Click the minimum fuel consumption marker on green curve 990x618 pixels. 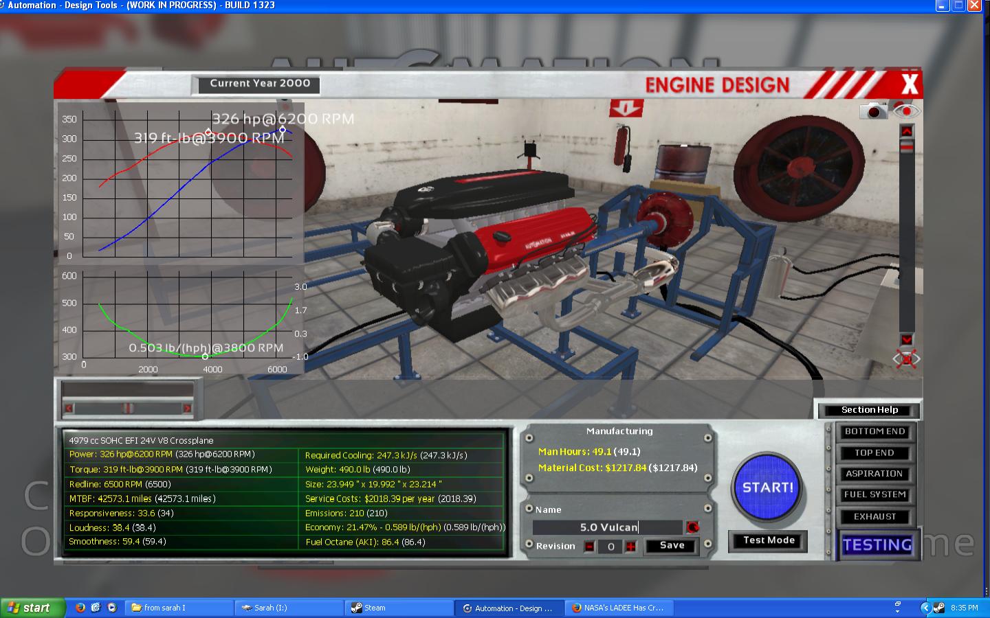point(205,356)
